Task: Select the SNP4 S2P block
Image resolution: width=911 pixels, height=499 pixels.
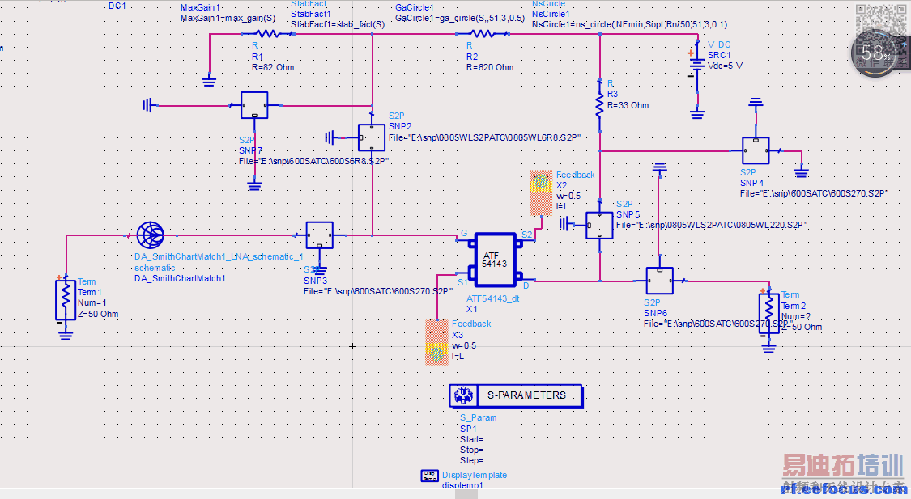Action: coord(756,151)
